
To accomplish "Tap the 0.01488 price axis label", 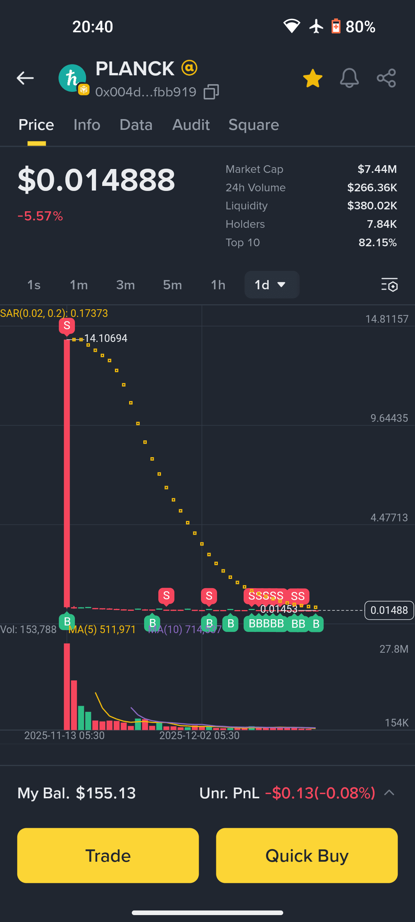I will (389, 610).
